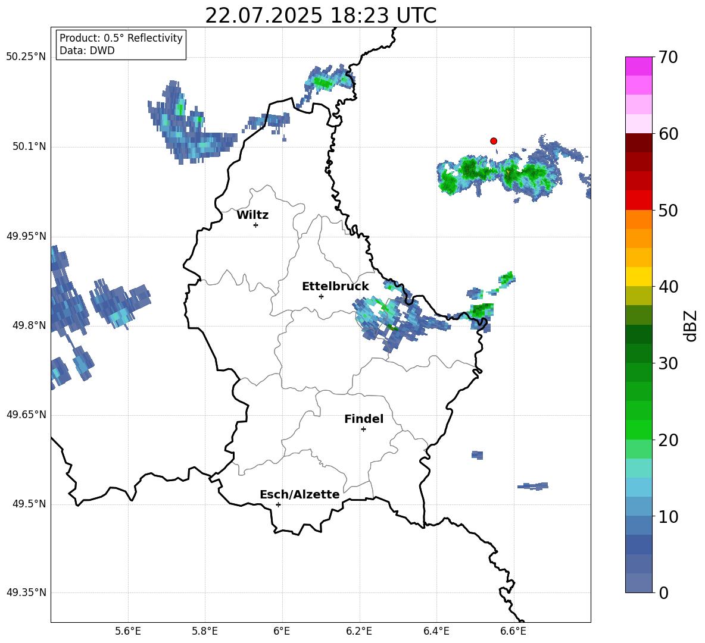Click the 6.2°E longitude label
This screenshot has height=643, width=705.
pyautogui.click(x=359, y=631)
